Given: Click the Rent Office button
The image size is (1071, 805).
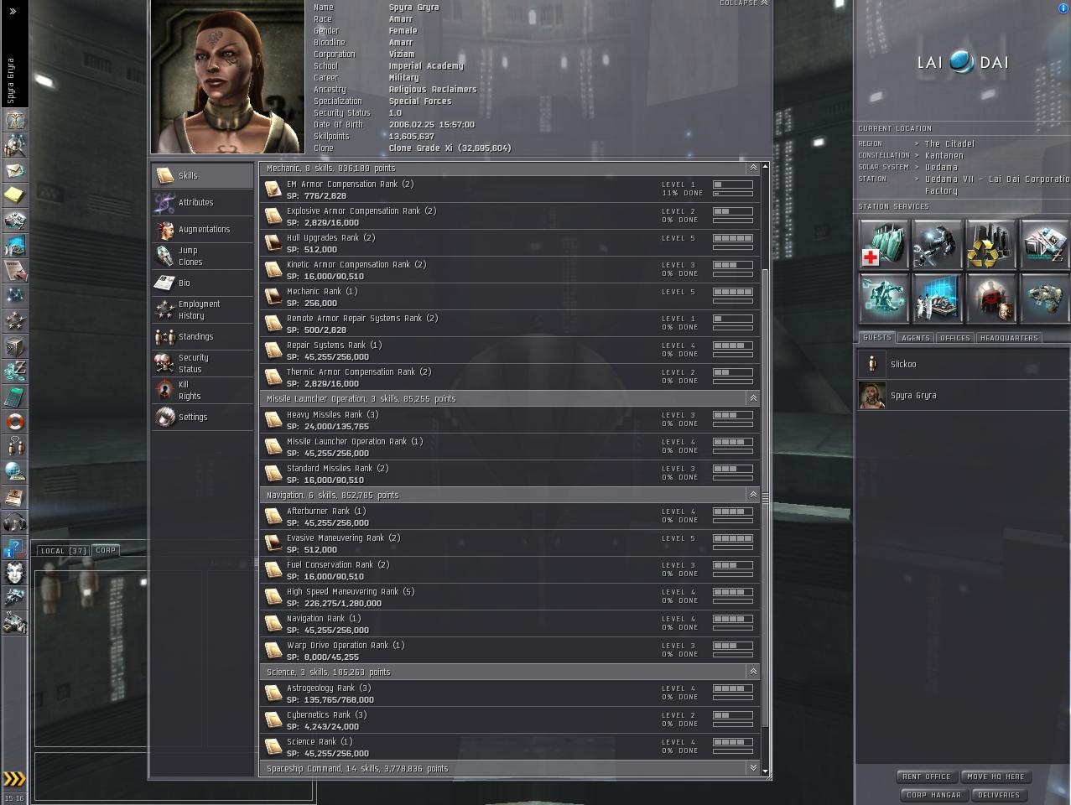Looking at the screenshot, I should 926,776.
